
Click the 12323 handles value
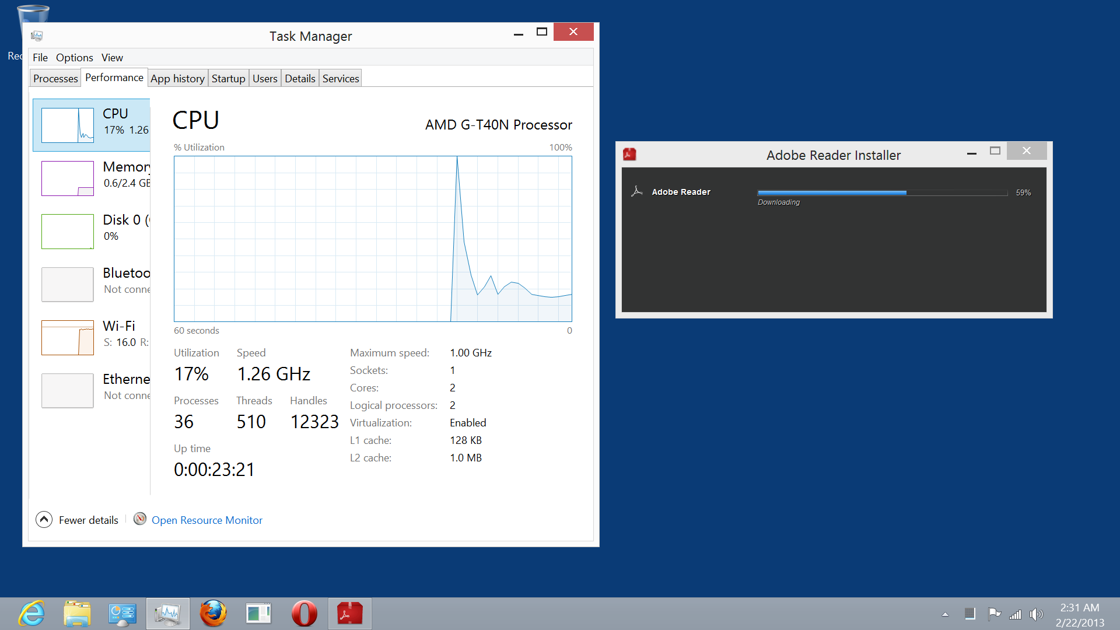pos(314,422)
